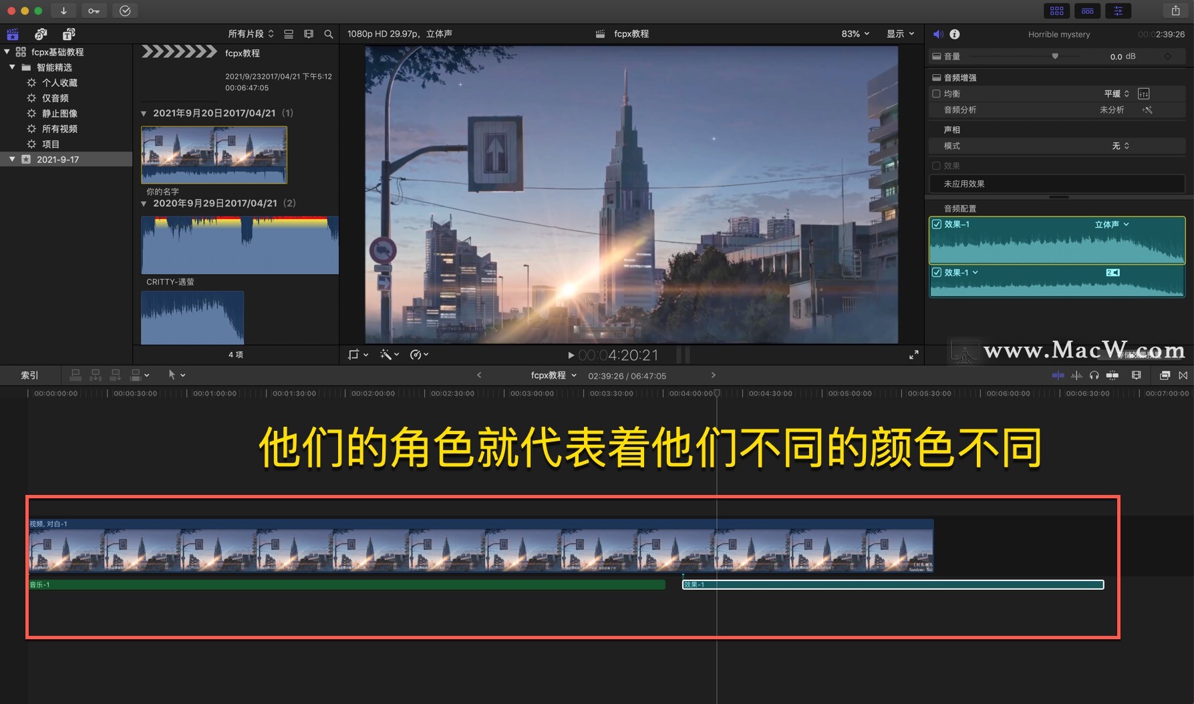Open background tasks checkmark button
This screenshot has width=1194, height=704.
pyautogui.click(x=125, y=11)
